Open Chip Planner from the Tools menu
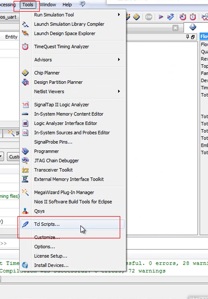 [73, 73]
